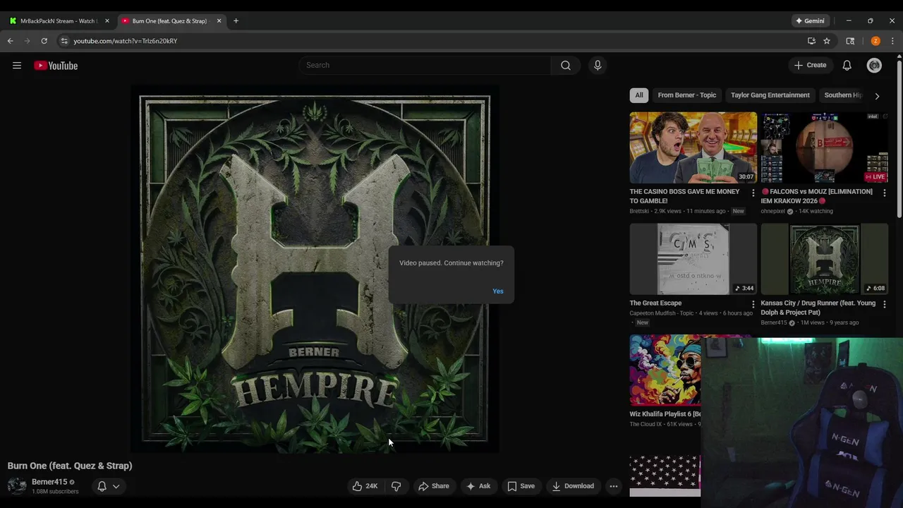Switch to MrBackPackN Stream browser tab

click(x=60, y=21)
